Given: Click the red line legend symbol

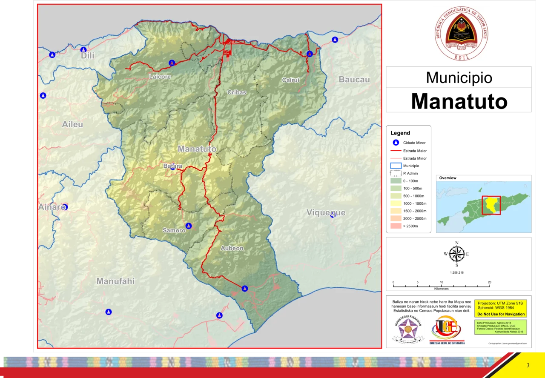Looking at the screenshot, I should point(395,151).
